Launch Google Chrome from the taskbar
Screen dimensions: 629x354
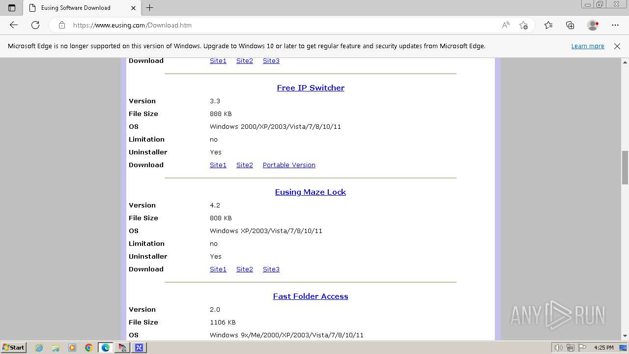coord(89,348)
